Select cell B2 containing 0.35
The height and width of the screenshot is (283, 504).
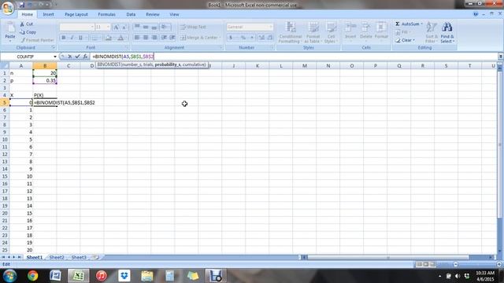45,80
